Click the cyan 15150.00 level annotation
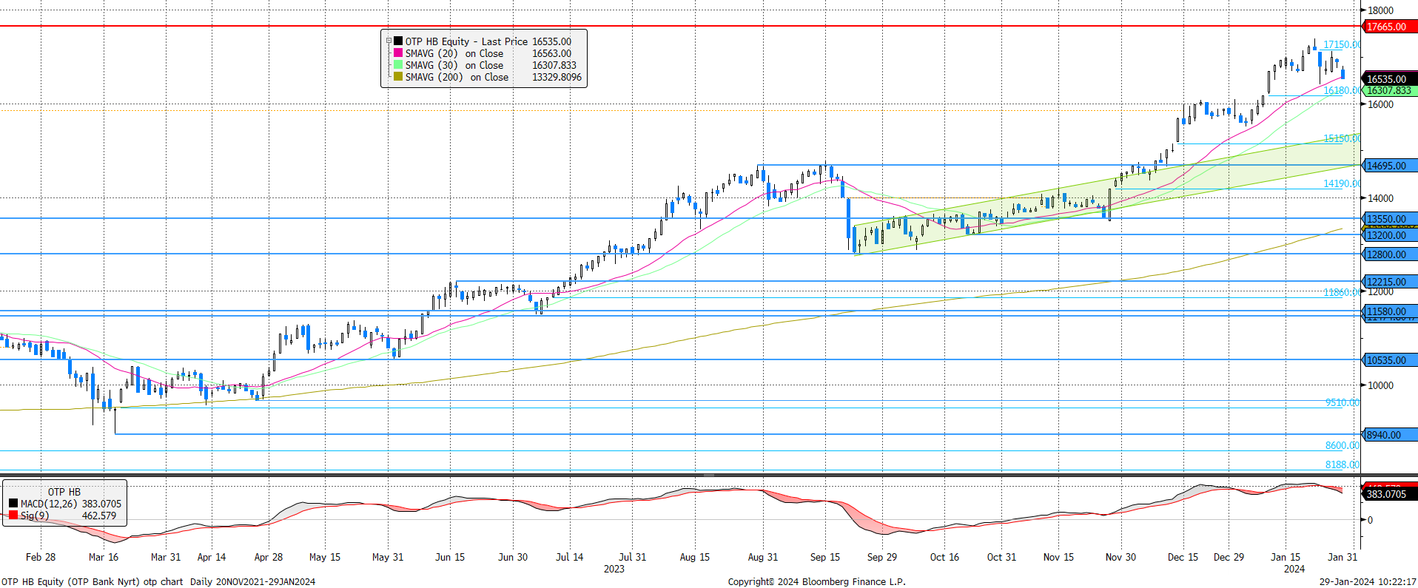 [x=1341, y=138]
